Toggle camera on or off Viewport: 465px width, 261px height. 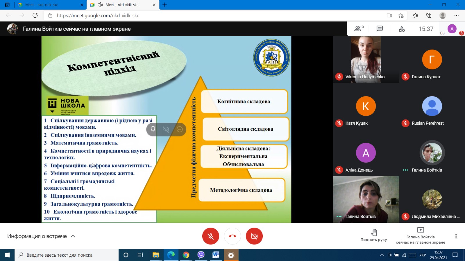pyautogui.click(x=254, y=236)
